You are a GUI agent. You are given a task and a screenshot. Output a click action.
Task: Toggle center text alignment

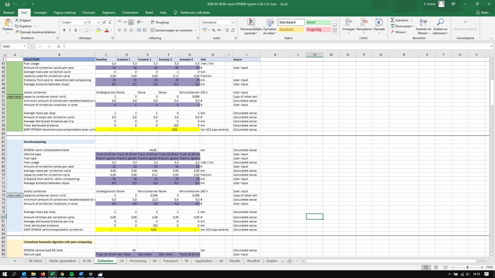point(125,30)
